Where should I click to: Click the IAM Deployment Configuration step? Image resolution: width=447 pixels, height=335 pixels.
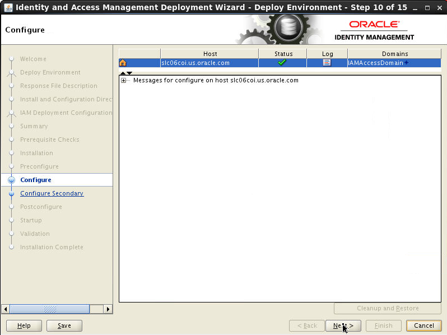66,113
